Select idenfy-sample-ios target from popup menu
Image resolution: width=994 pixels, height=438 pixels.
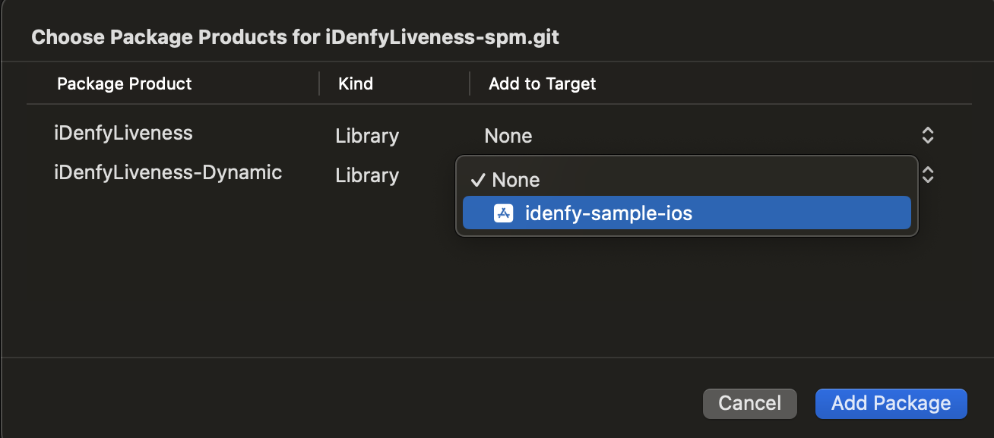pyautogui.click(x=608, y=213)
